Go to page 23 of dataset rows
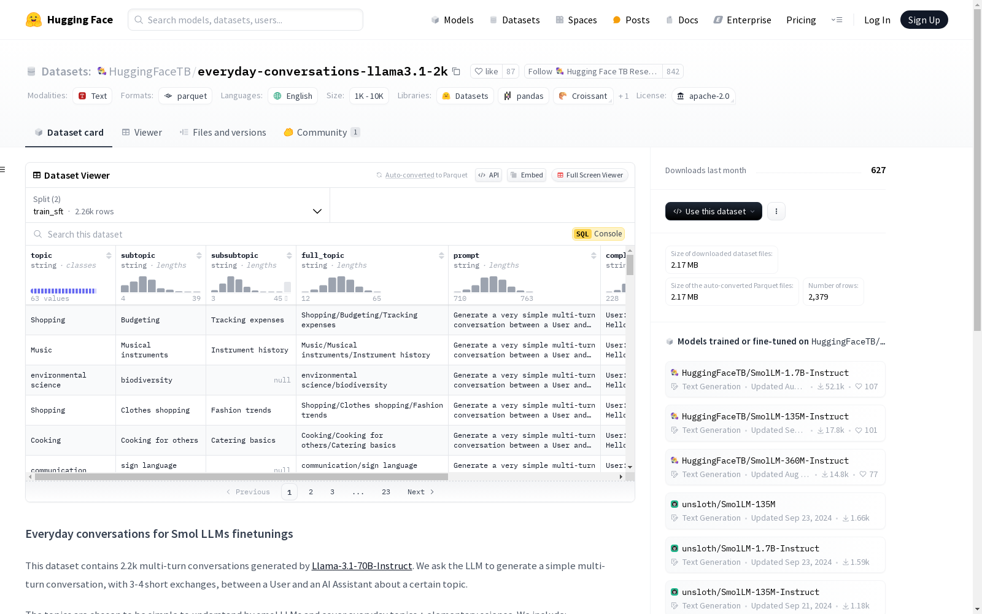 coord(386,492)
